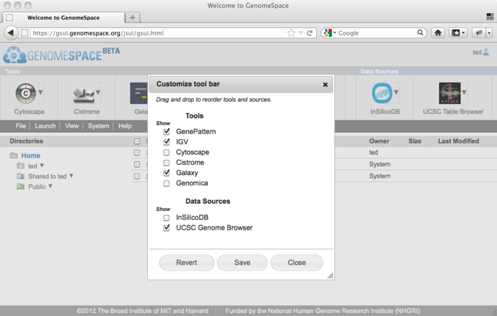Click the browser back arrow button
This screenshot has width=497, height=316.
pyautogui.click(x=11, y=33)
